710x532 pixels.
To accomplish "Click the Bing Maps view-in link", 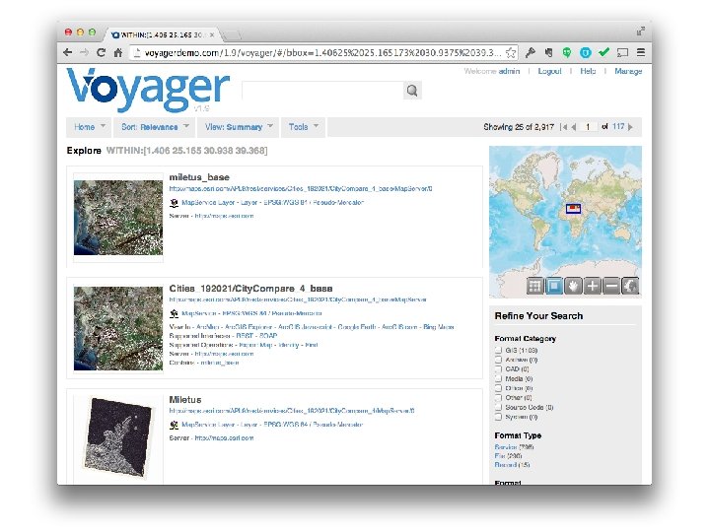I will [x=438, y=327].
